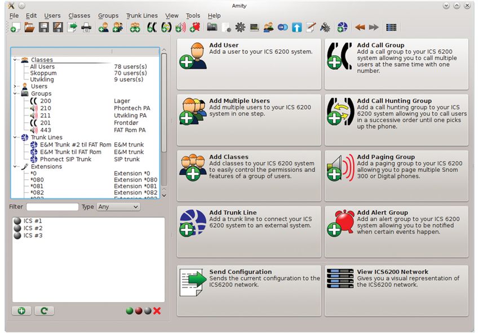Open a file using the folder toolbar icon
Screen dimensions: 479x333
[29, 28]
